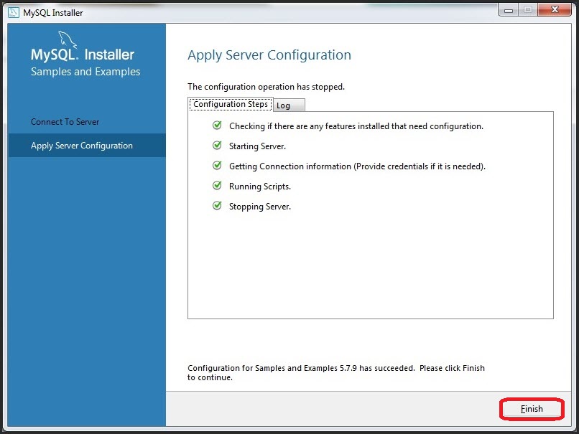
Task: Switch to the Log tab
Action: 289,105
